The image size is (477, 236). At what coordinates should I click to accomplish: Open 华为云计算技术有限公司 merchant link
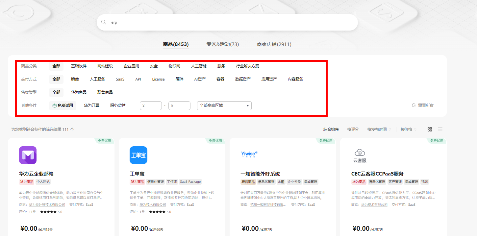tap(47, 205)
